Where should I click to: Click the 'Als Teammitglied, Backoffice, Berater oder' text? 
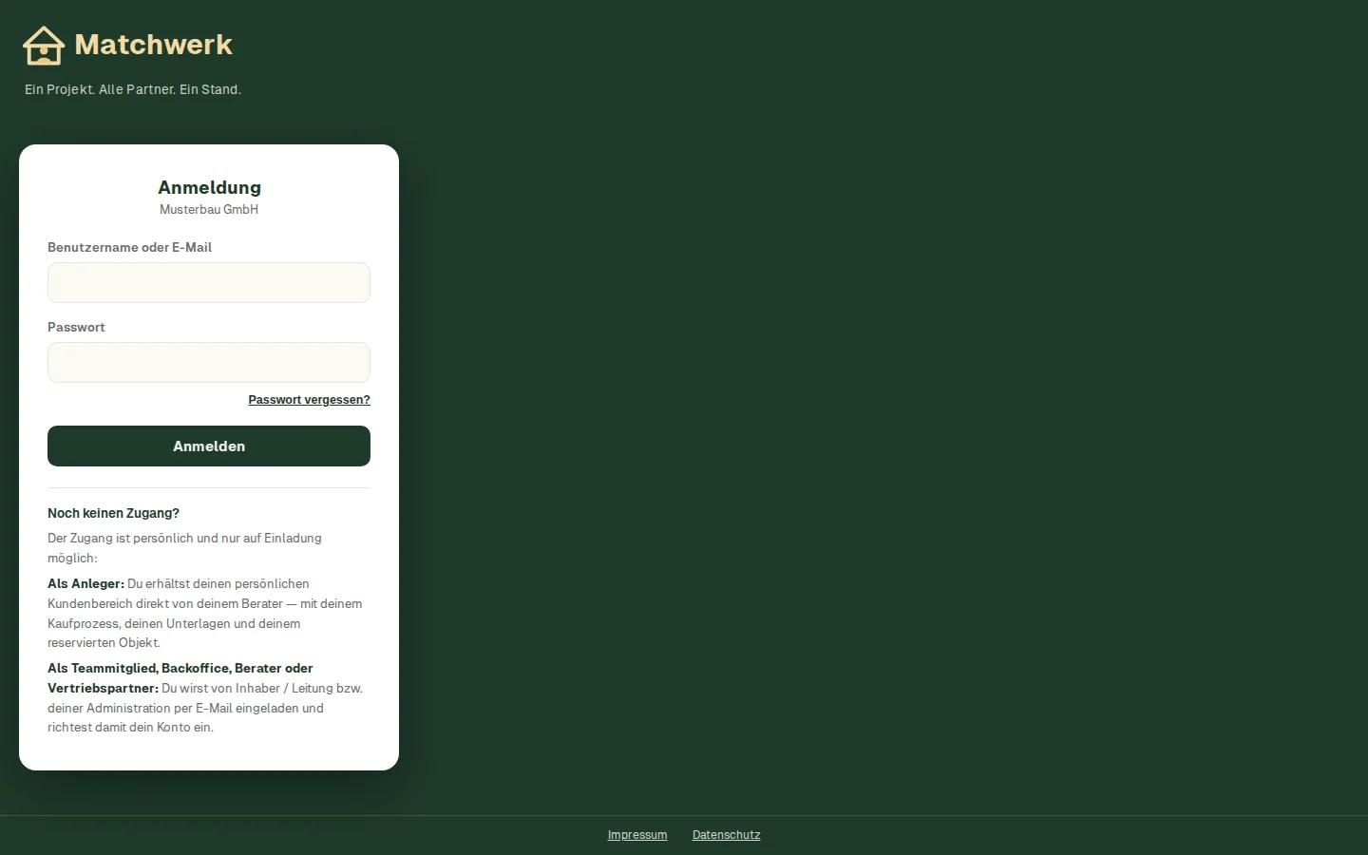(180, 668)
